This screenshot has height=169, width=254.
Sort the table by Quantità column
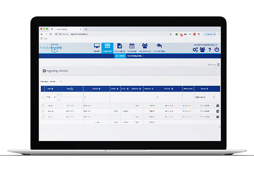140,89
